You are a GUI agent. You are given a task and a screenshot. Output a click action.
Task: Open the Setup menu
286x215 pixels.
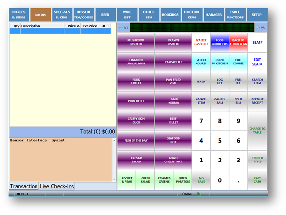[257, 15]
